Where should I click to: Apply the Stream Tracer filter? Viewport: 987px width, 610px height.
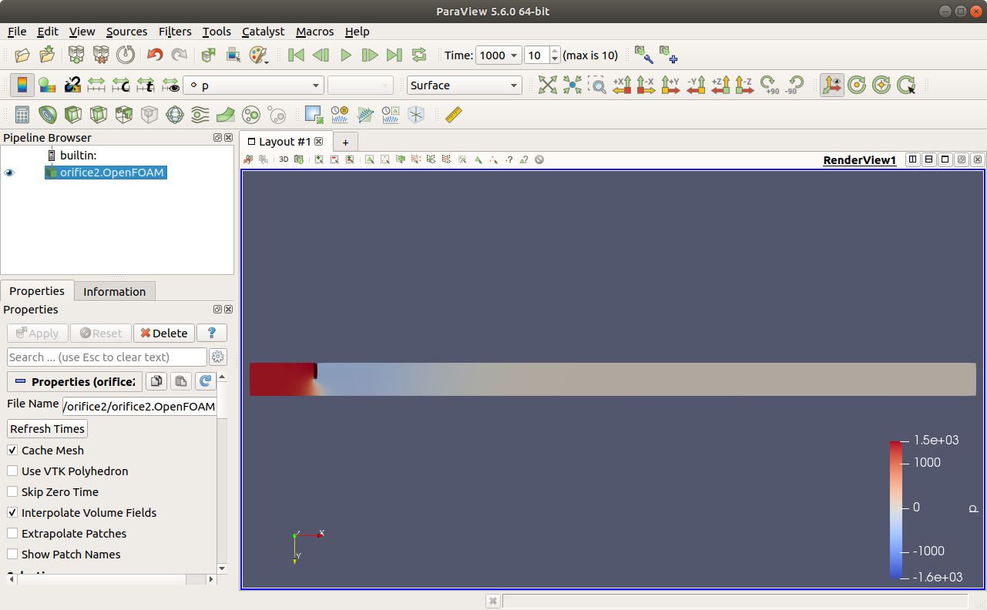pos(200,115)
